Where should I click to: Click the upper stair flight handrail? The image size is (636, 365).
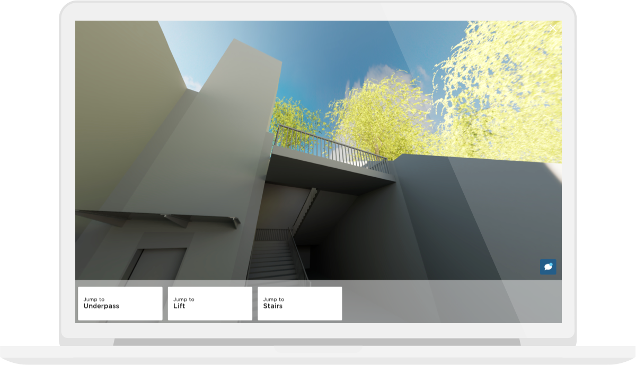tap(306, 209)
